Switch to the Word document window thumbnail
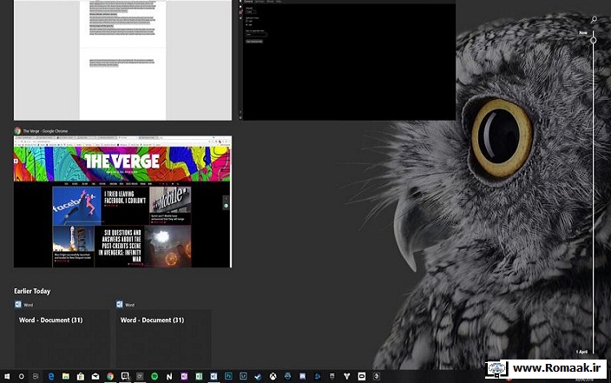This screenshot has height=383, width=611. point(122,59)
